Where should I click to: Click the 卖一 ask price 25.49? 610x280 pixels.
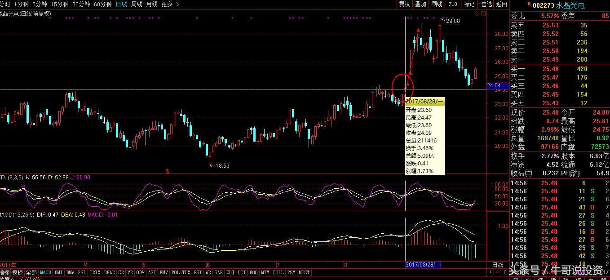[x=550, y=59]
